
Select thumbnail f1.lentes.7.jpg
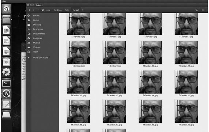click(186, 24)
